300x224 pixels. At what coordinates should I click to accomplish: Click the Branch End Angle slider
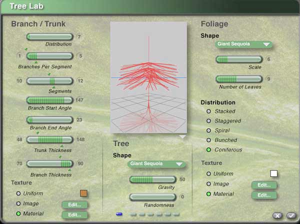point(49,120)
